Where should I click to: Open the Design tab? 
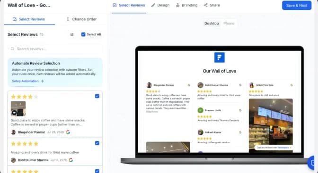(160, 5)
